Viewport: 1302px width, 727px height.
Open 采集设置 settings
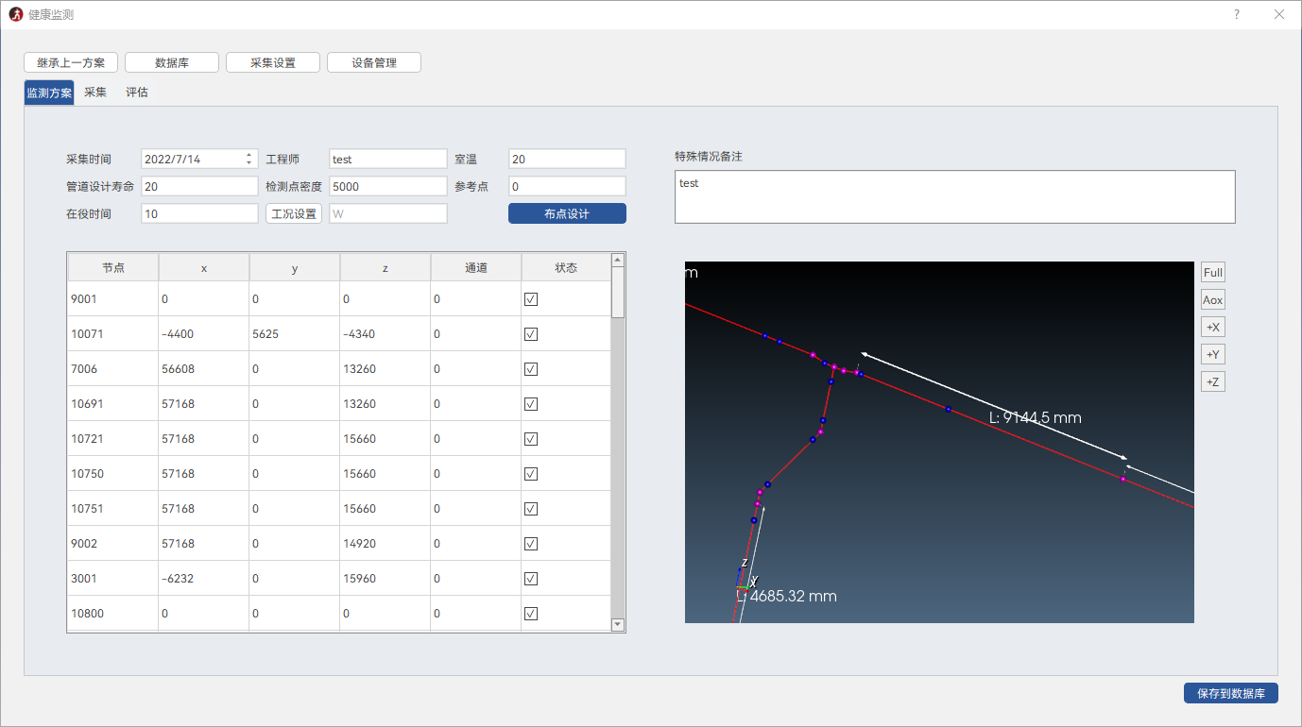pos(273,62)
